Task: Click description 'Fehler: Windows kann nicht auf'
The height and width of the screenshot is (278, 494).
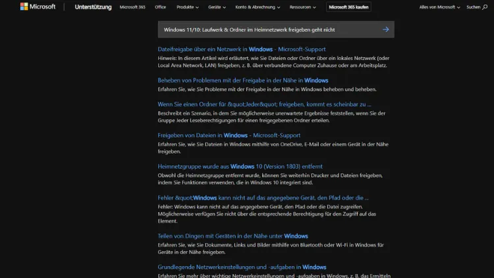Action: click(x=267, y=214)
